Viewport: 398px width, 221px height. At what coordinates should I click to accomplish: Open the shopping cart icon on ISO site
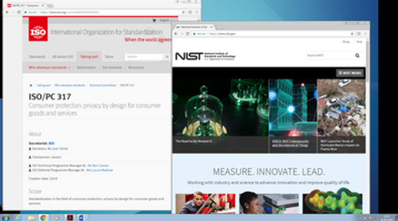pyautogui.click(x=154, y=20)
